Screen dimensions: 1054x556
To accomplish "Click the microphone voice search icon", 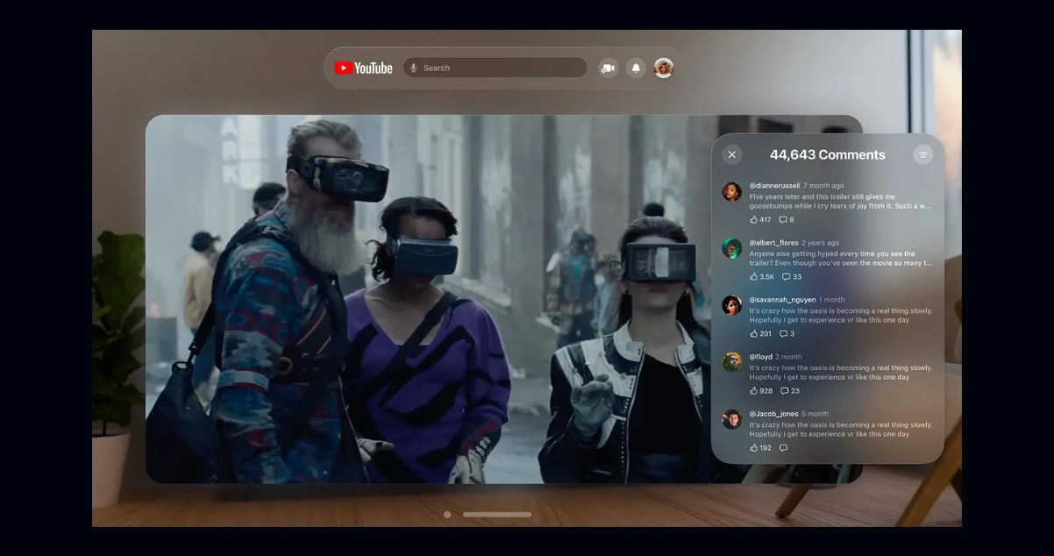I will (x=414, y=68).
